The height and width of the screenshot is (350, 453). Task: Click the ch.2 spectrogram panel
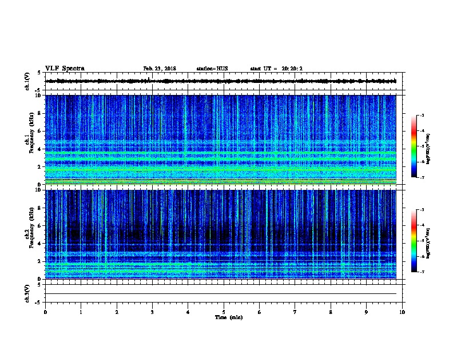click(x=221, y=234)
